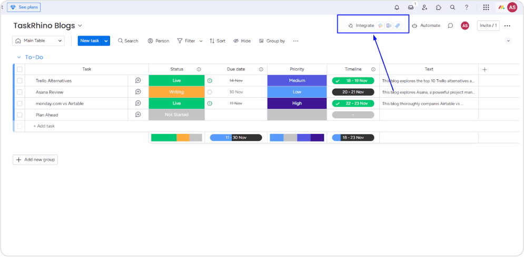
Task: Click the monday.com logo icon
Action: coord(501,7)
